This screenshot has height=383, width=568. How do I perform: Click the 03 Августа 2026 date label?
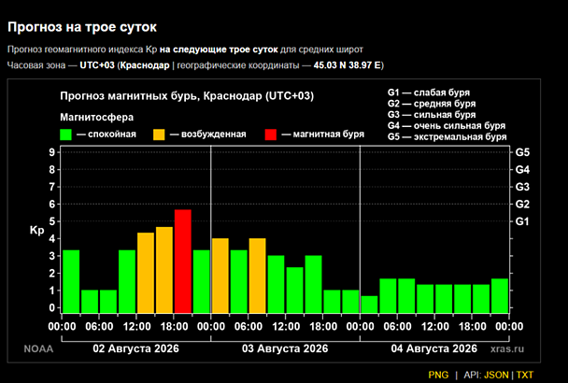[x=285, y=348]
